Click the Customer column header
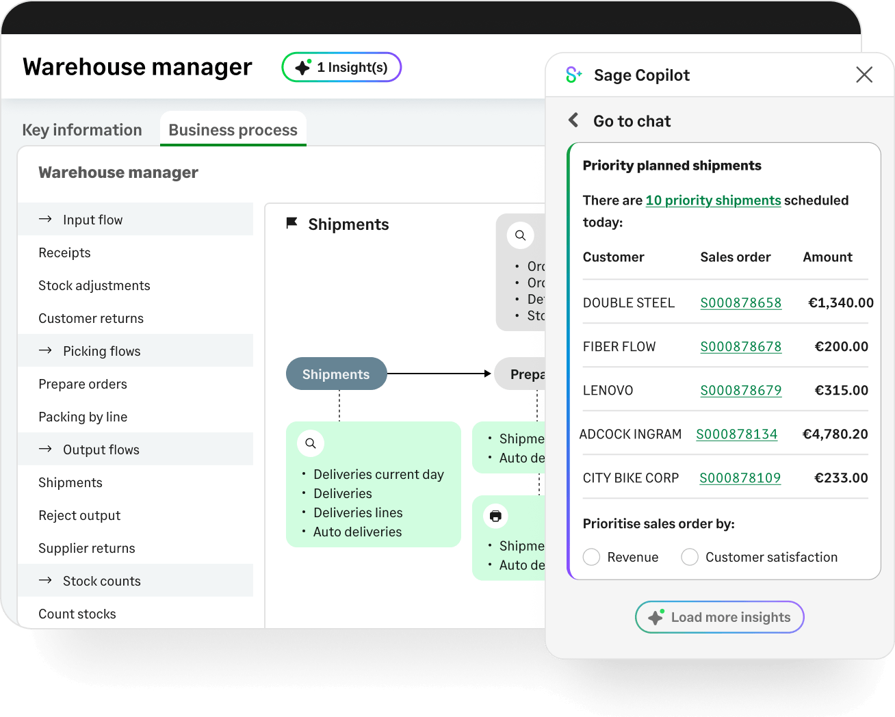 613,257
